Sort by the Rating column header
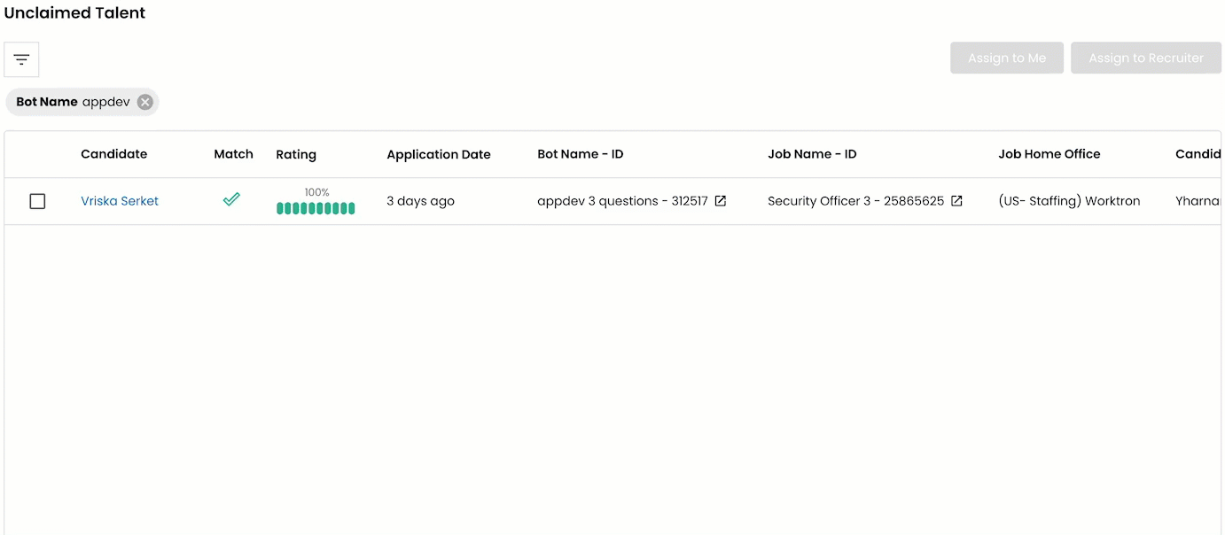This screenshot has width=1225, height=535. point(296,154)
